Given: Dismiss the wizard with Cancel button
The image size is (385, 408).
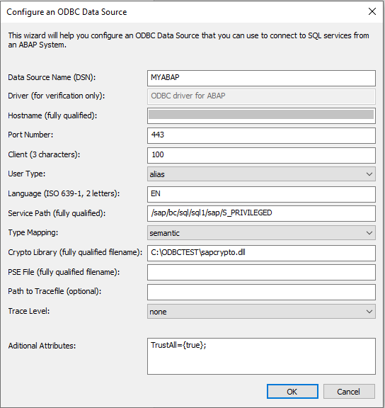Looking at the screenshot, I should pos(349,391).
